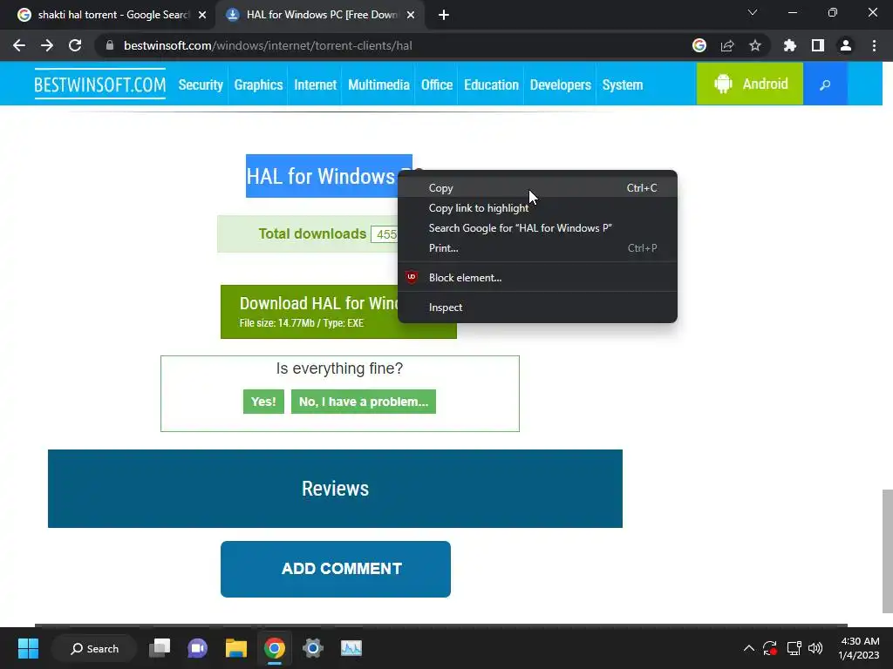
Task: Click the Total downloads label
Action: tap(312, 233)
